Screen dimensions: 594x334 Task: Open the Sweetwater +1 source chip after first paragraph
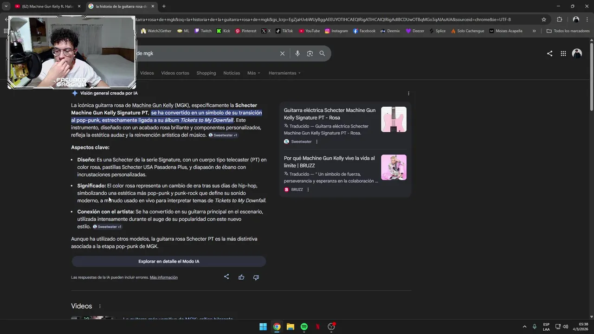[223, 135]
